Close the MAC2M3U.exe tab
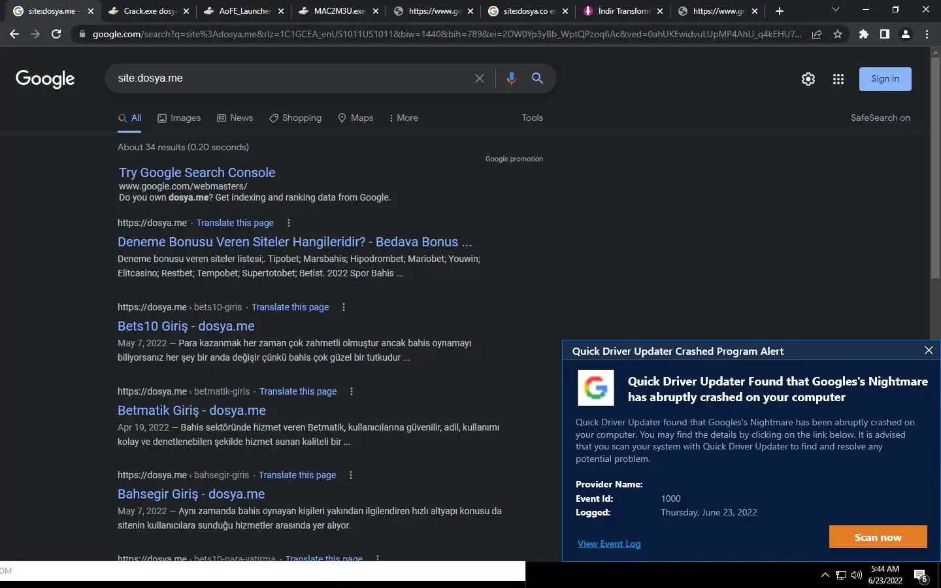Image resolution: width=941 pixels, height=588 pixels. [376, 11]
